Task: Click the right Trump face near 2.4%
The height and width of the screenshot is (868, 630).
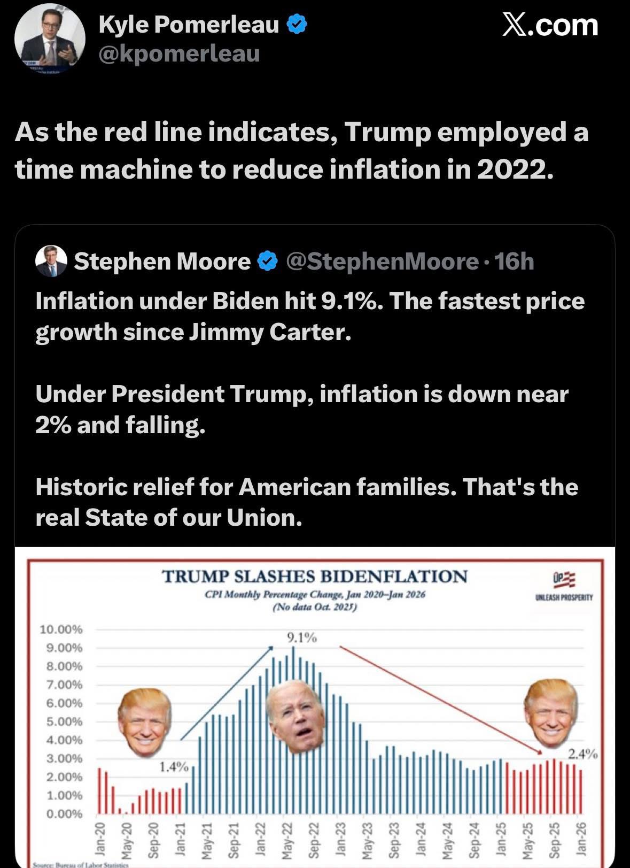Action: click(551, 713)
